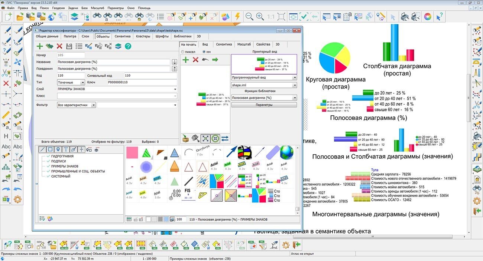Click the Параметры button
The width and height of the screenshot is (483, 261).
coord(264,105)
